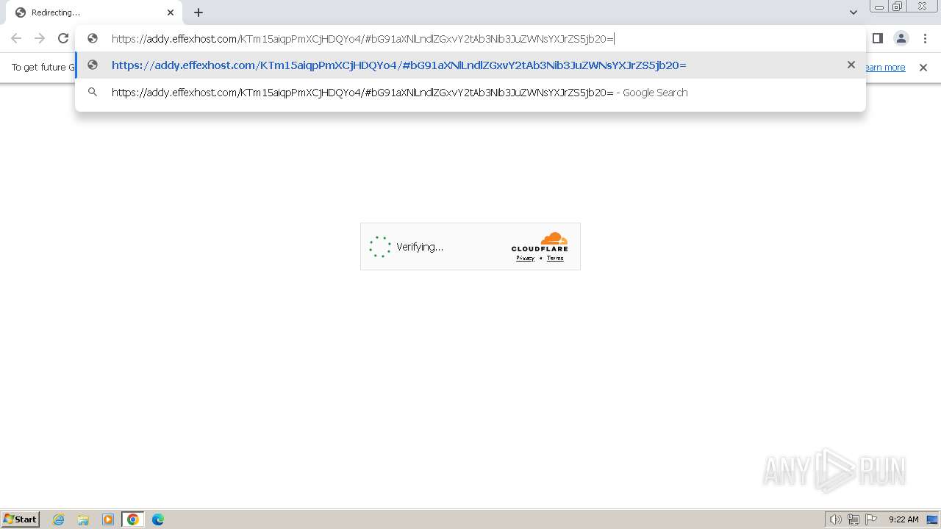This screenshot has height=529, width=941.
Task: Click the Cloudflare logo in the widget
Action: [x=540, y=242]
